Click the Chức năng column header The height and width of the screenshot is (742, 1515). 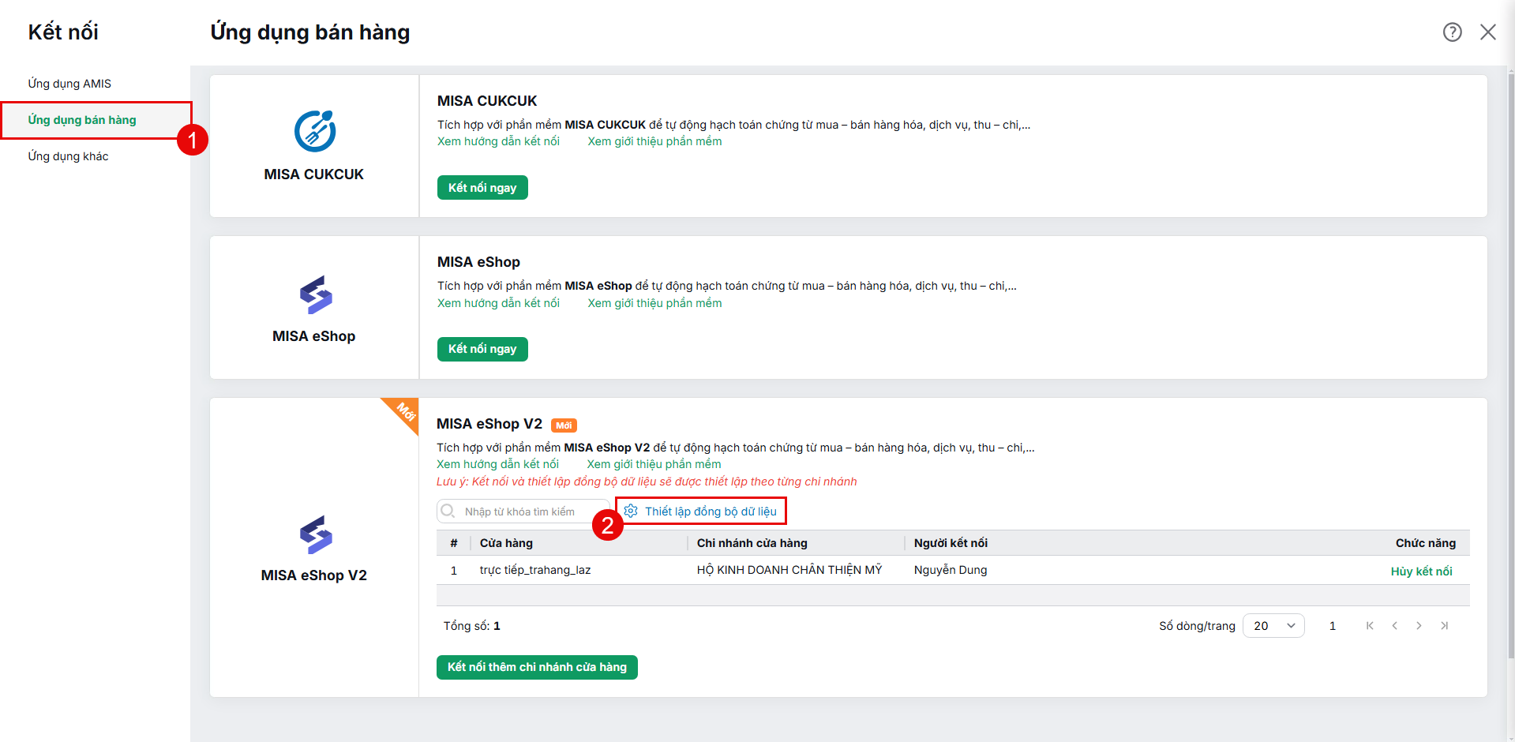[x=1425, y=543]
